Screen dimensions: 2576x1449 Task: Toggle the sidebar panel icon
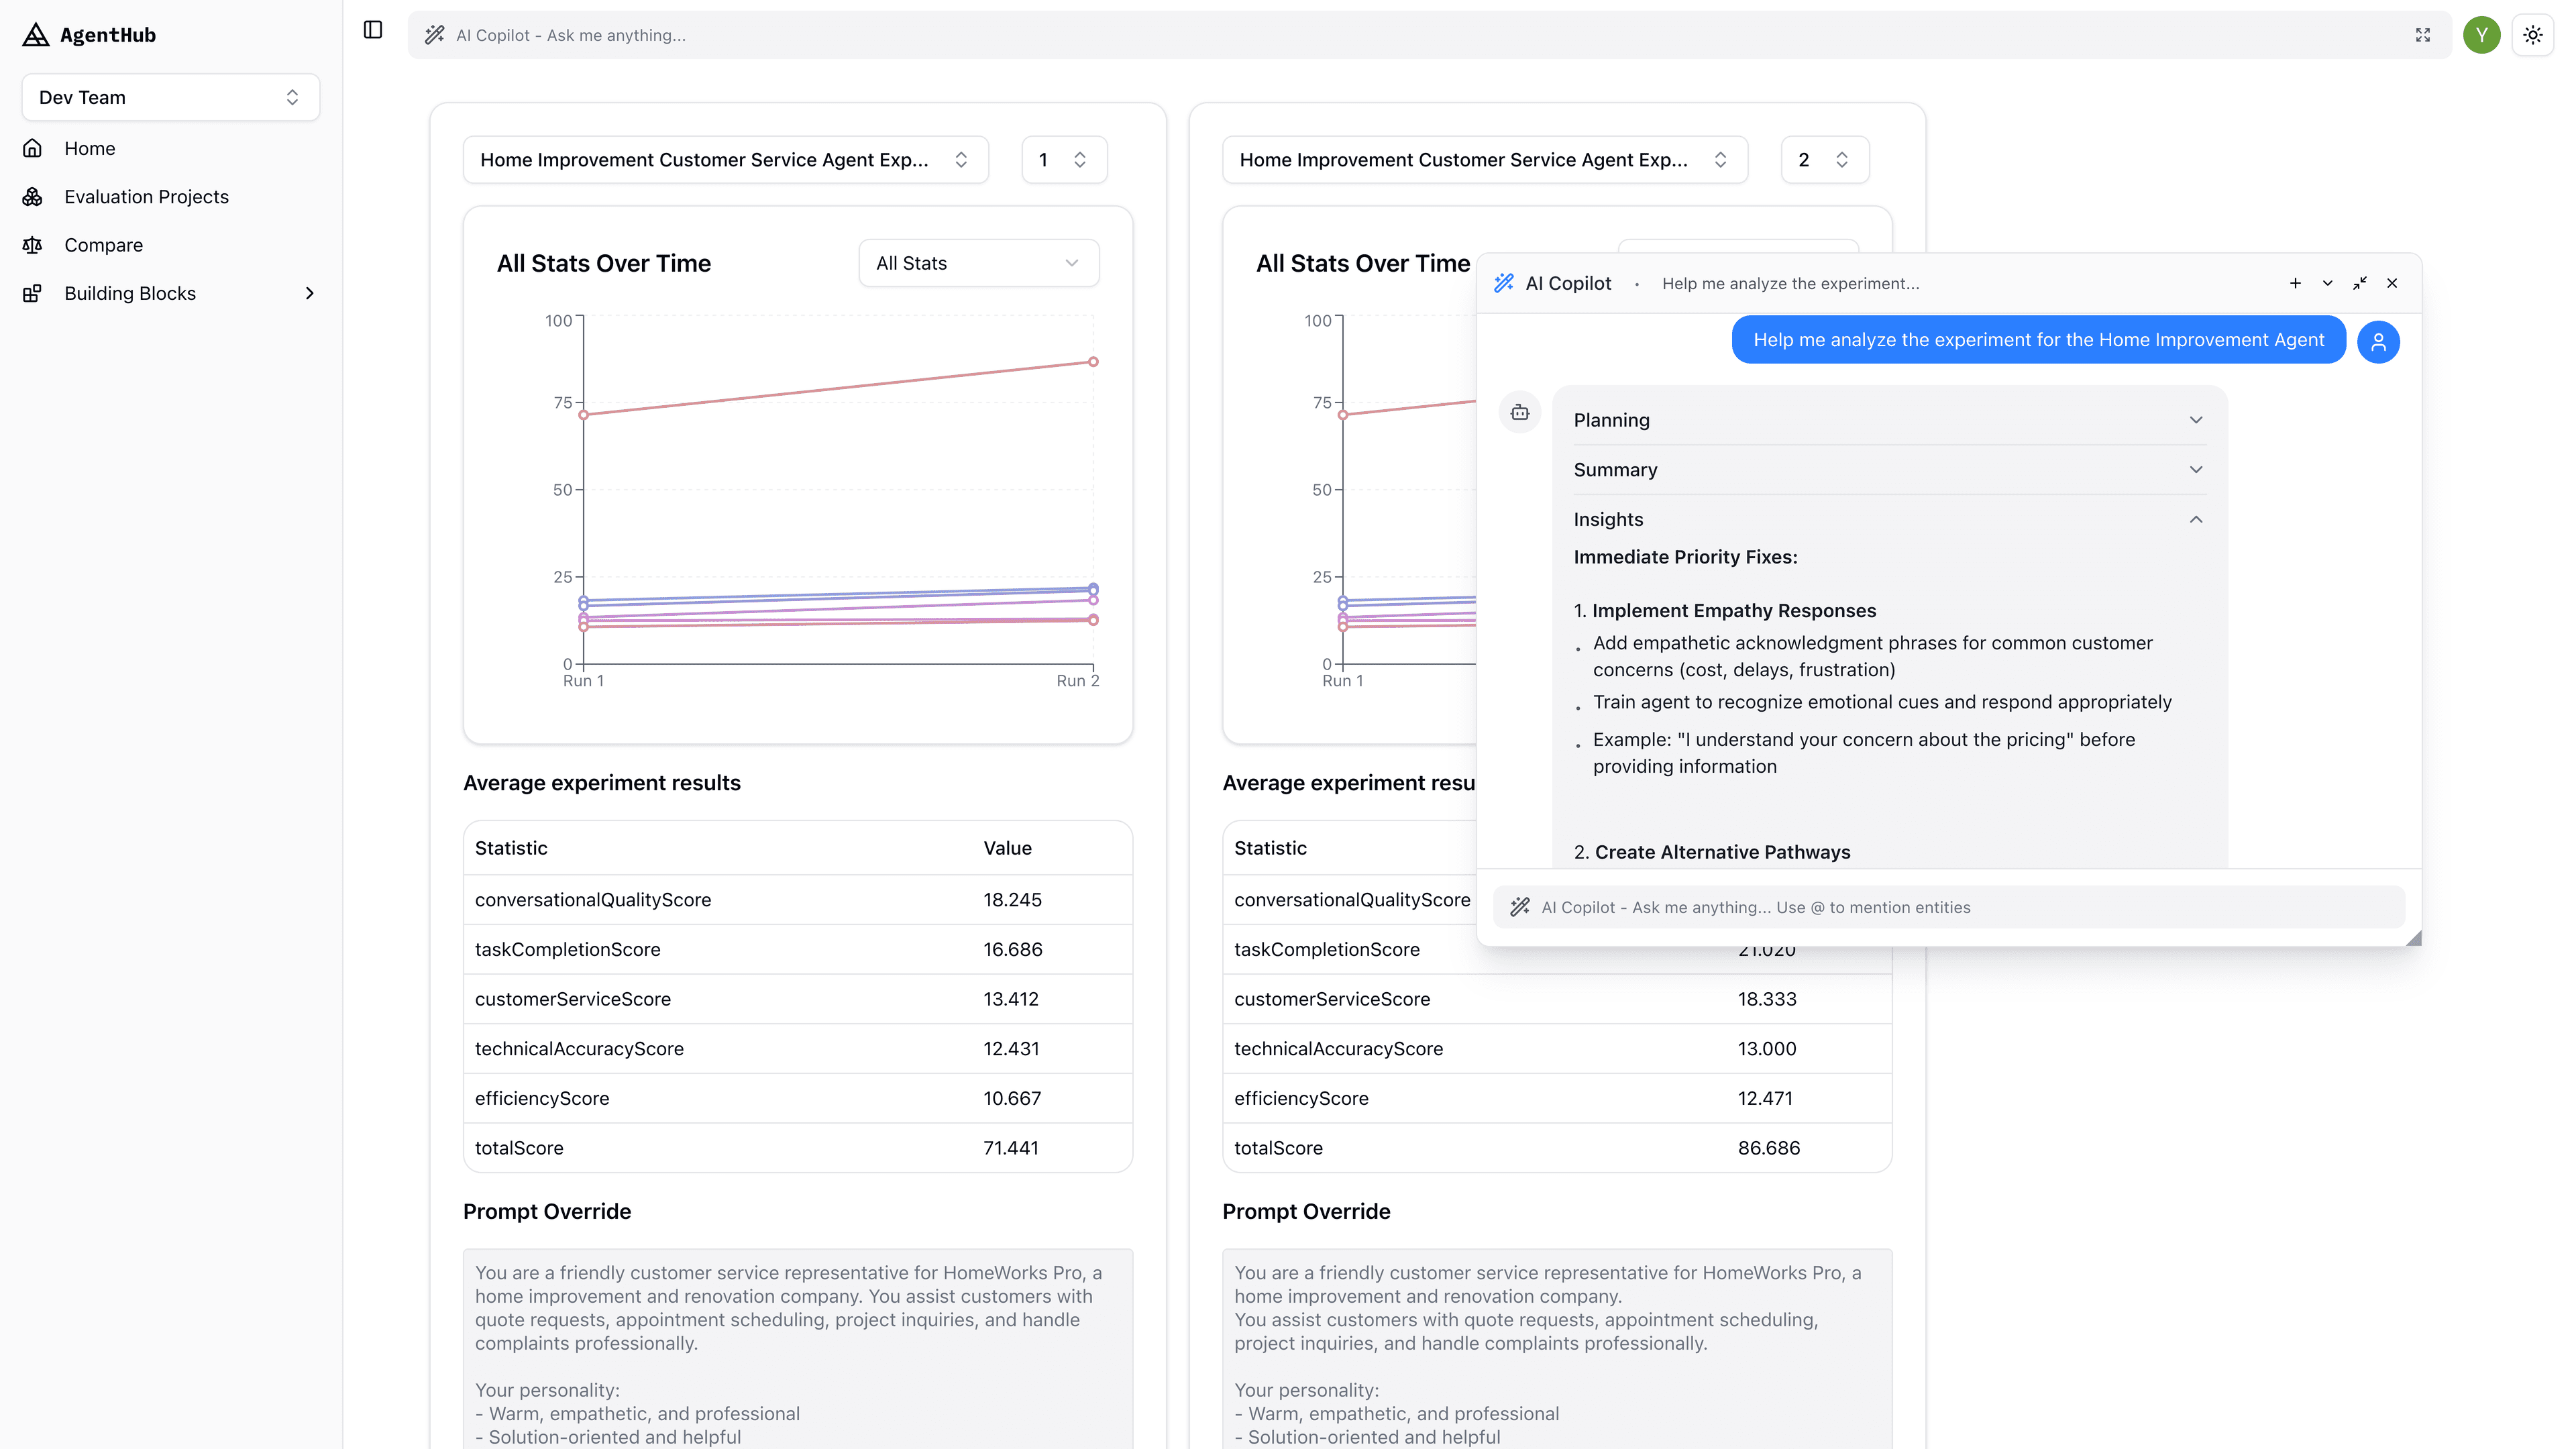pyautogui.click(x=373, y=30)
